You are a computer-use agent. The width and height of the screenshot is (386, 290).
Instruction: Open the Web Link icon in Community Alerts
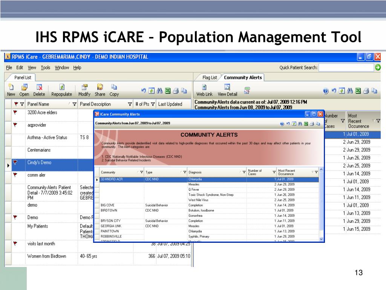204,87
